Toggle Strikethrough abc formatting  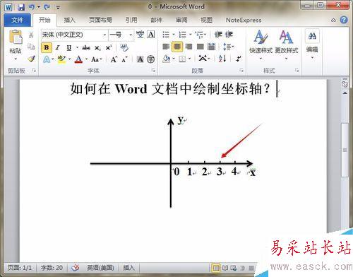(x=86, y=48)
